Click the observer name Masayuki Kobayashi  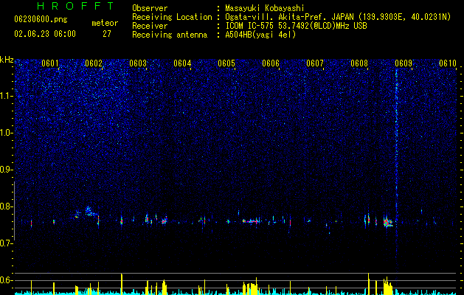click(265, 8)
